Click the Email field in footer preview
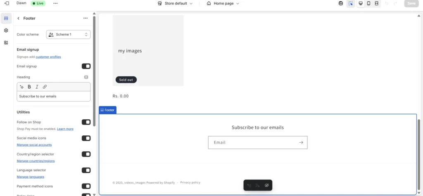The height and width of the screenshot is (196, 423). (253, 142)
